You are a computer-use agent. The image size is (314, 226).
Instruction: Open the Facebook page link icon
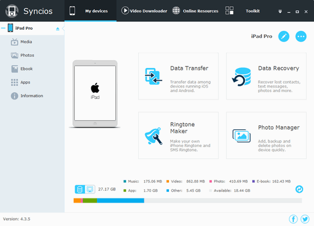click(293, 219)
